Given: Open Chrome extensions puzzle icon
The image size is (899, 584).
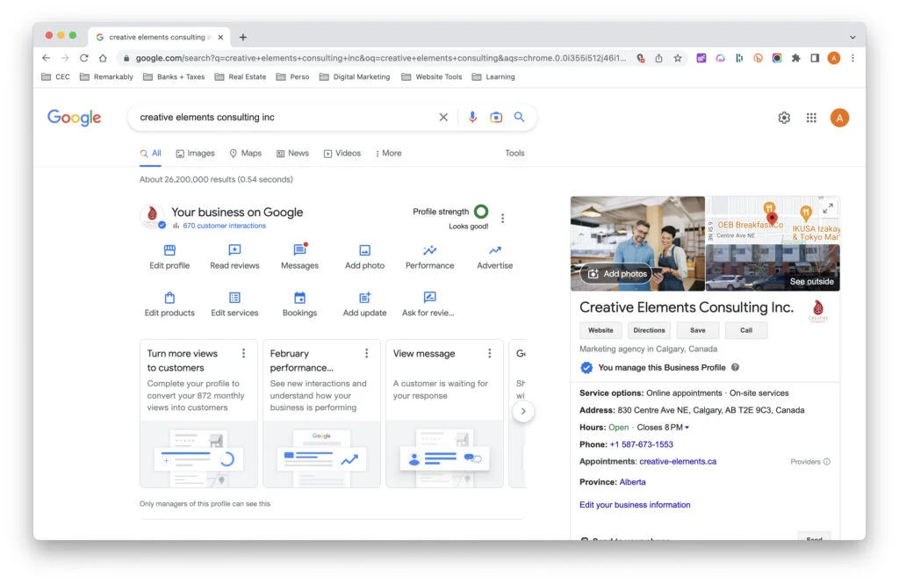Looking at the screenshot, I should click(x=795, y=58).
